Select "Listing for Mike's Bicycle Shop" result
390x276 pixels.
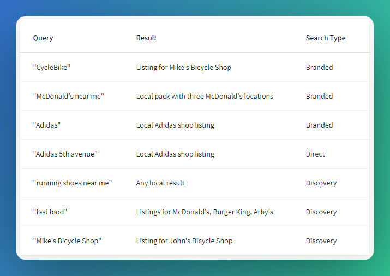click(x=184, y=68)
